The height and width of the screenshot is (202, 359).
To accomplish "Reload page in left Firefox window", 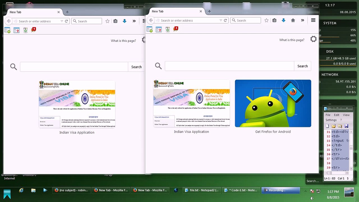I will [x=66, y=21].
